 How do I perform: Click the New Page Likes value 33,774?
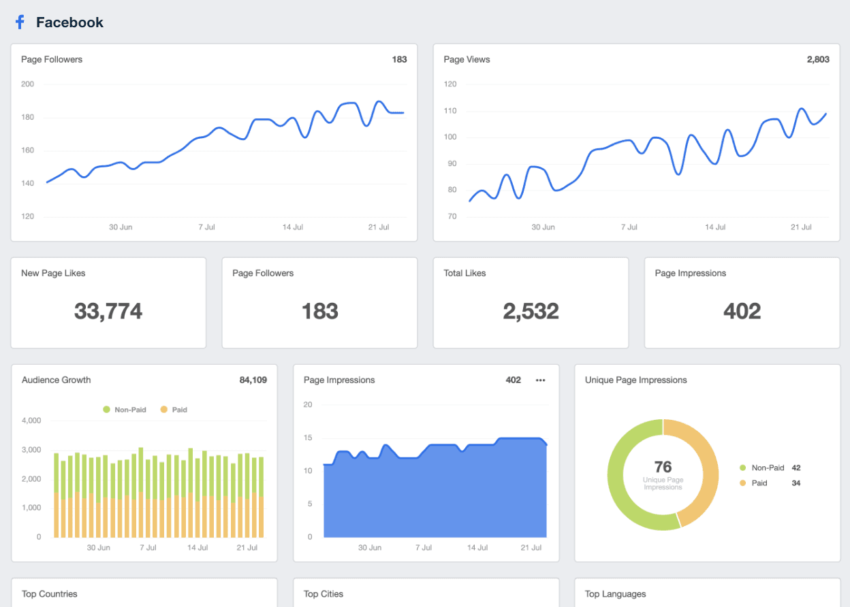pyautogui.click(x=108, y=312)
